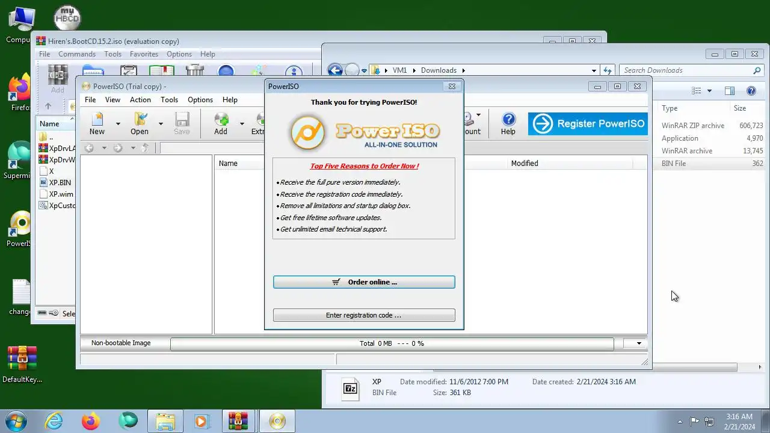Click the Type column header in Explorer
770x433 pixels.
point(670,108)
